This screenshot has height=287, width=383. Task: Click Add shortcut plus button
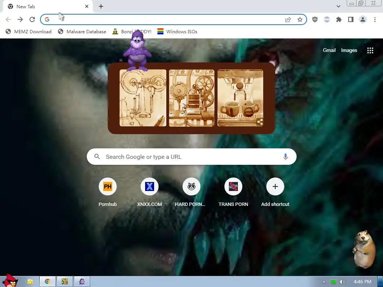275,186
